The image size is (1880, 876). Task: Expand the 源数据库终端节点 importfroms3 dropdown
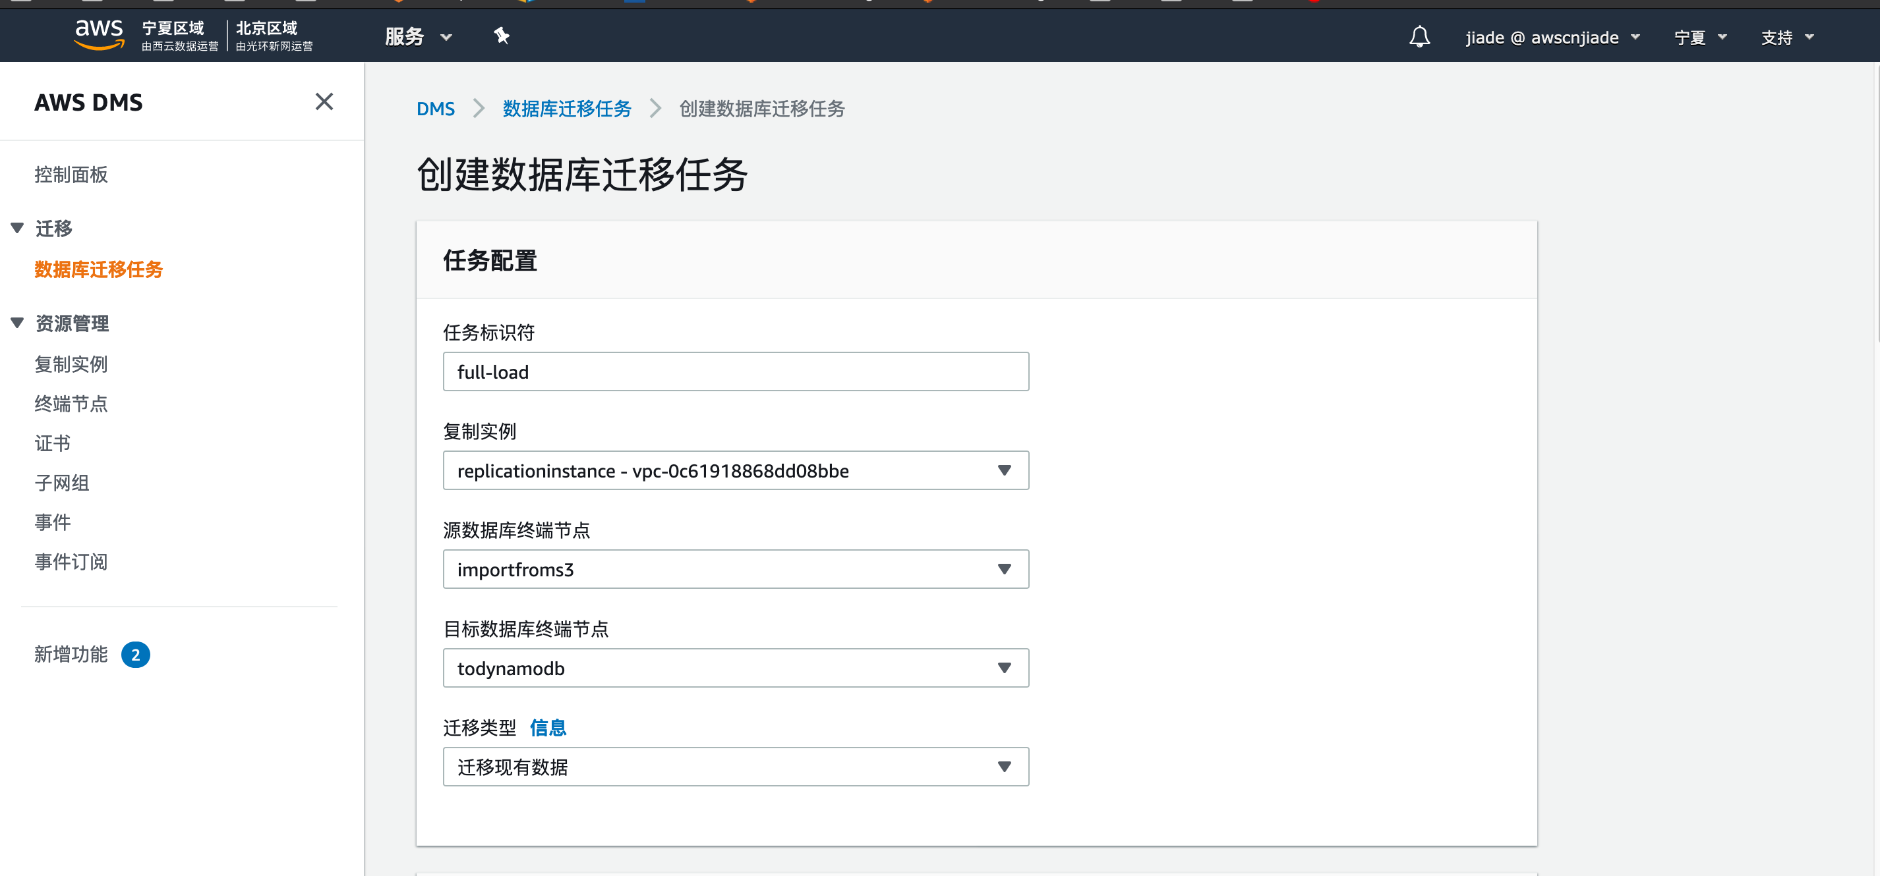click(735, 569)
